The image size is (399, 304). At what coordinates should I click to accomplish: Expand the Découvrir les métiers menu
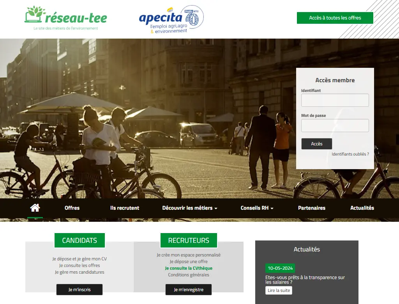point(189,208)
